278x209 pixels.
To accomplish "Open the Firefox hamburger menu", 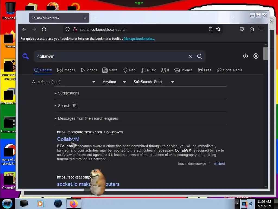I will (x=261, y=29).
